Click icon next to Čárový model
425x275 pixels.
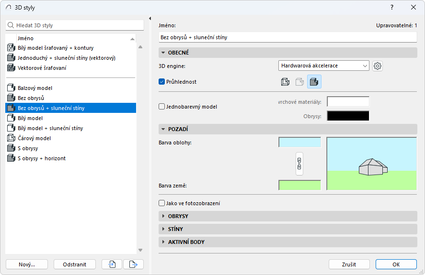[11, 138]
